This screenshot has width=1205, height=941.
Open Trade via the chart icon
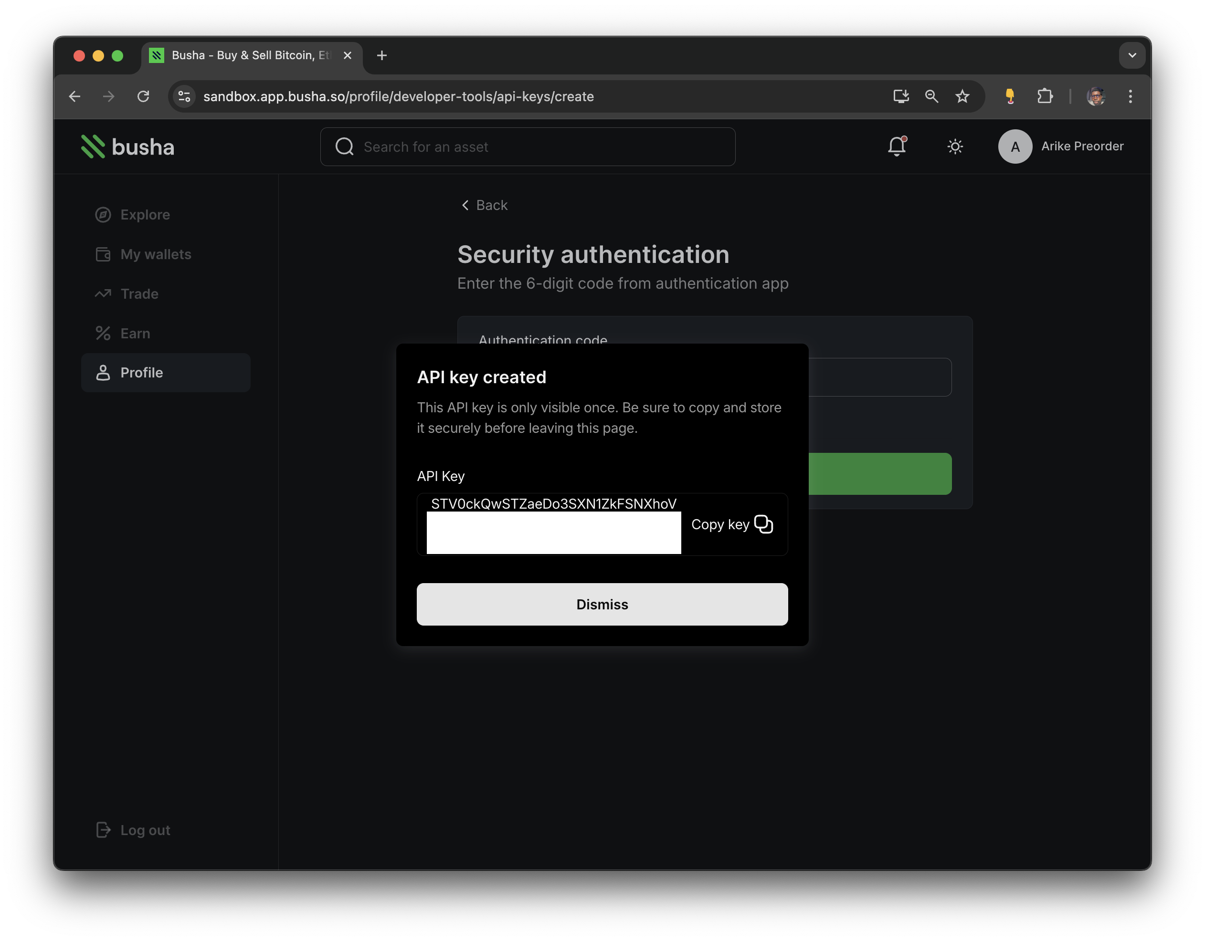tap(103, 293)
